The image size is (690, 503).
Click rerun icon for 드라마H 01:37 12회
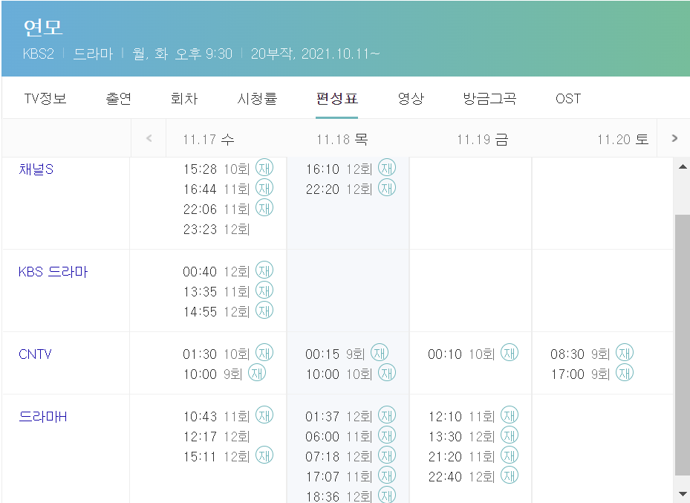(387, 415)
